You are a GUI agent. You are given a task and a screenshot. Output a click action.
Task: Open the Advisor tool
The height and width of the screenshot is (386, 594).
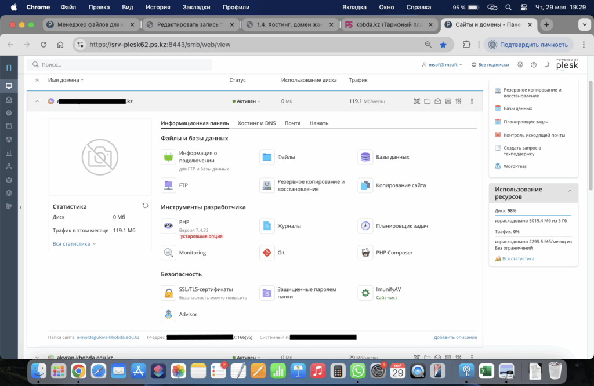pyautogui.click(x=168, y=314)
